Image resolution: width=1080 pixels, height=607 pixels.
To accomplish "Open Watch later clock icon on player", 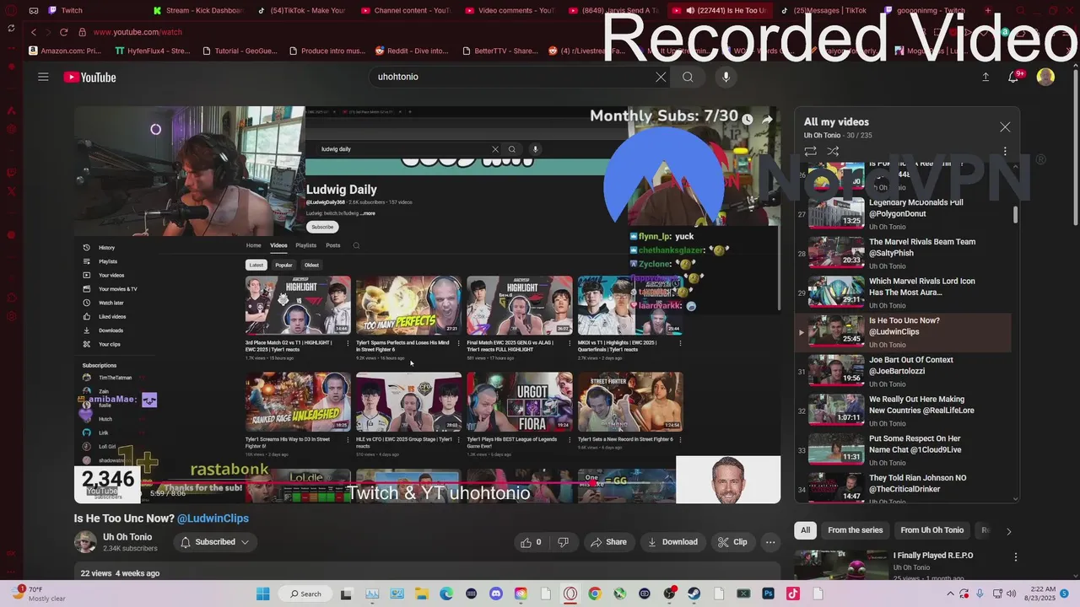I will pos(747,120).
